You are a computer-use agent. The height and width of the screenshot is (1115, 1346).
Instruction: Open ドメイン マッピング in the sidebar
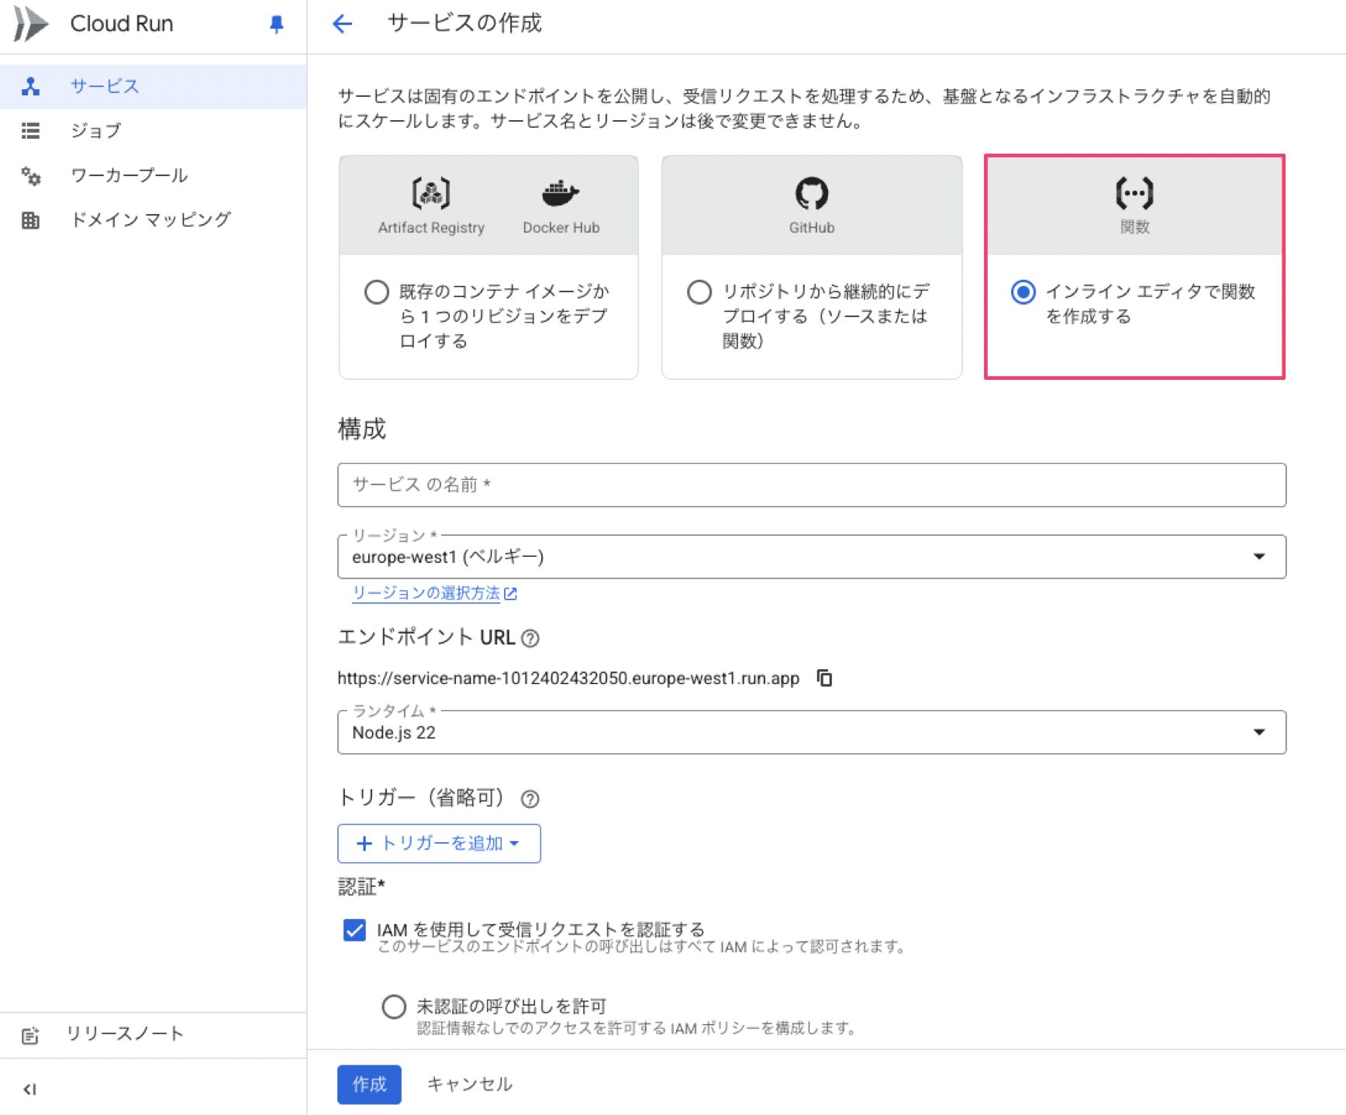pos(151,220)
